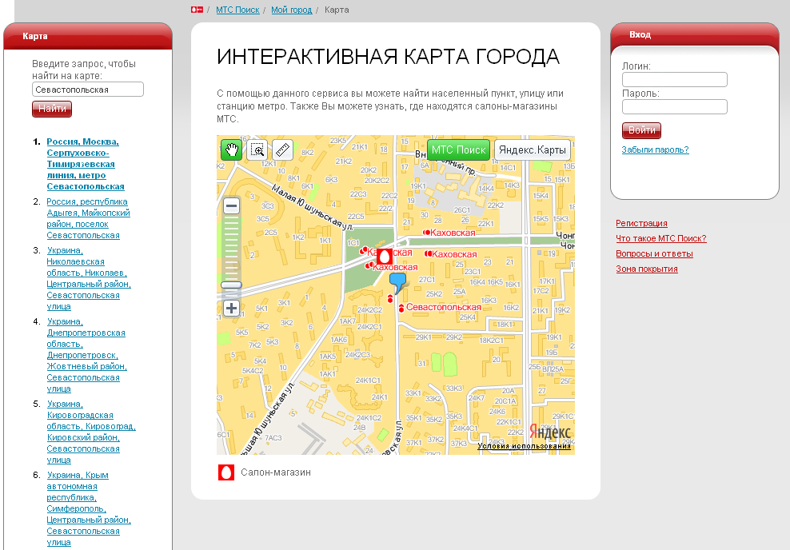
Task: Zoom out with the minus button
Action: [231, 205]
